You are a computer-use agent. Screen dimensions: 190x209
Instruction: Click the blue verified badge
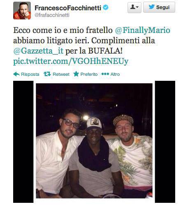click(x=106, y=7)
